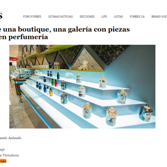Go to ÚLTIMAS NOTICIAS

(x=60, y=17)
